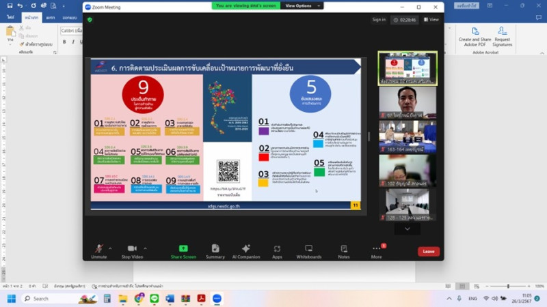Change the Zoom View layout
Viewport: 547px width, 307px height.
431,20
